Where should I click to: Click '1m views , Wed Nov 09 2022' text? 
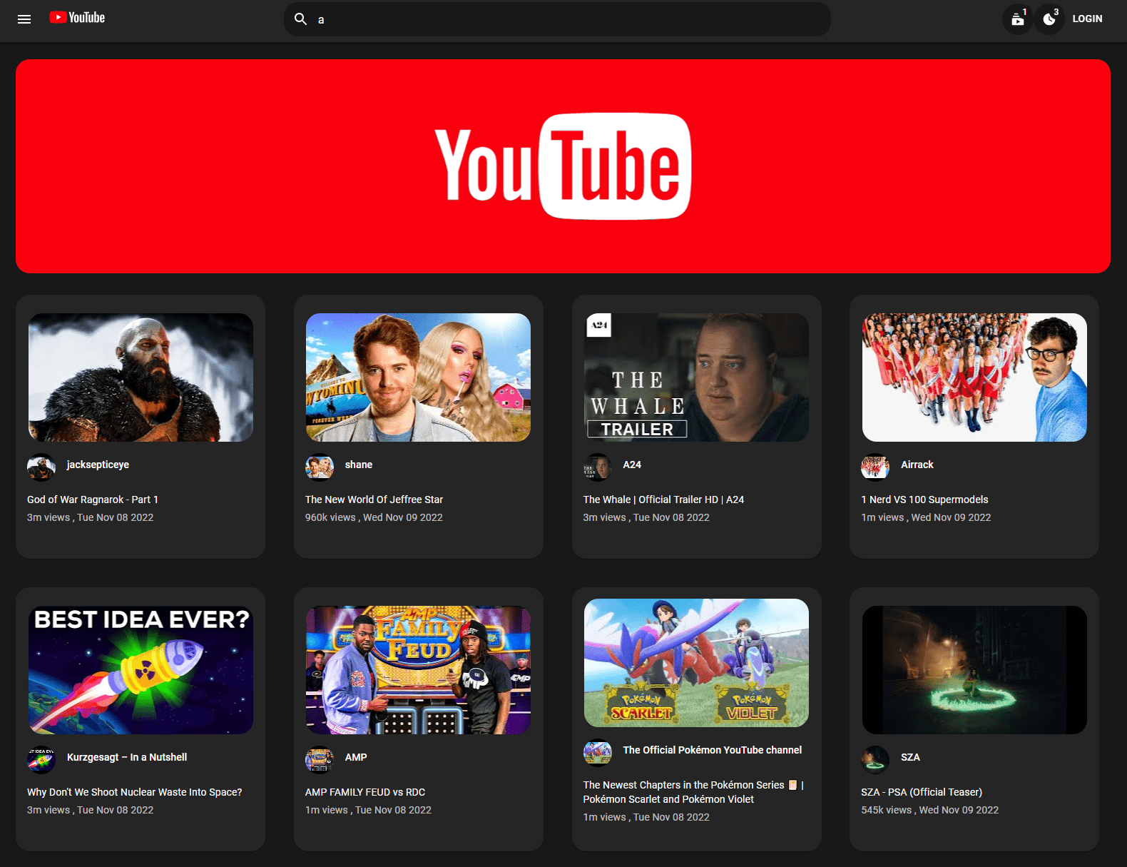[x=926, y=517]
